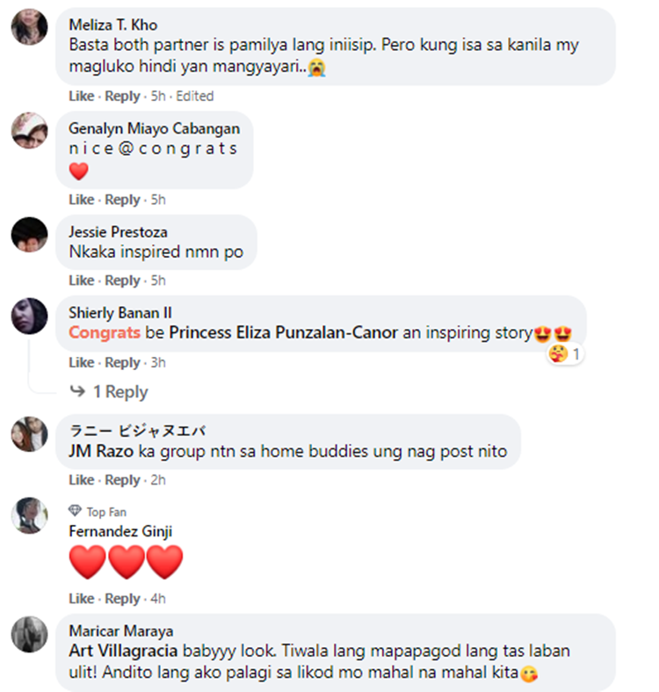Open tagged JM Razo profile link
Image resolution: width=659 pixels, height=692 pixels.
tap(101, 451)
